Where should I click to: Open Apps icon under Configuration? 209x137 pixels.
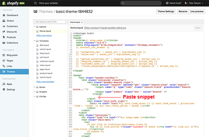[x=4, y=84]
